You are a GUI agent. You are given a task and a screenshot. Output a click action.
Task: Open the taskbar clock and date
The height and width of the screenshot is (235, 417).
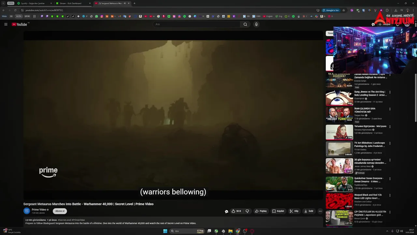pos(410,231)
